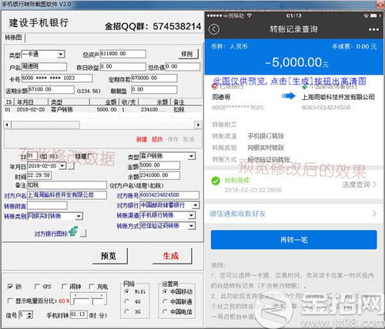Click the blue transfer direction arrow icon
The width and height of the screenshot is (385, 329).
tap(288, 96)
